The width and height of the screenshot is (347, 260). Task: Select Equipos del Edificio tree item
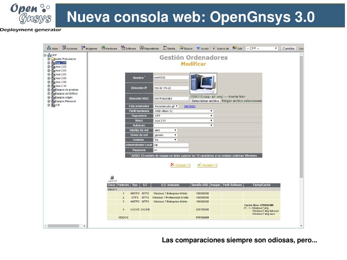tap(66, 94)
